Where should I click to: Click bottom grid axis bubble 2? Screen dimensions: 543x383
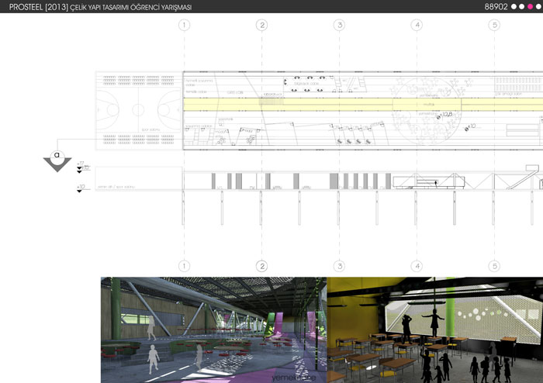[262, 266]
